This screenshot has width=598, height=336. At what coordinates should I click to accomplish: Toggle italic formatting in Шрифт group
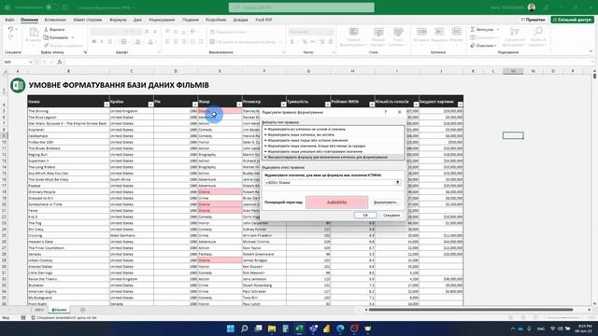(102, 41)
